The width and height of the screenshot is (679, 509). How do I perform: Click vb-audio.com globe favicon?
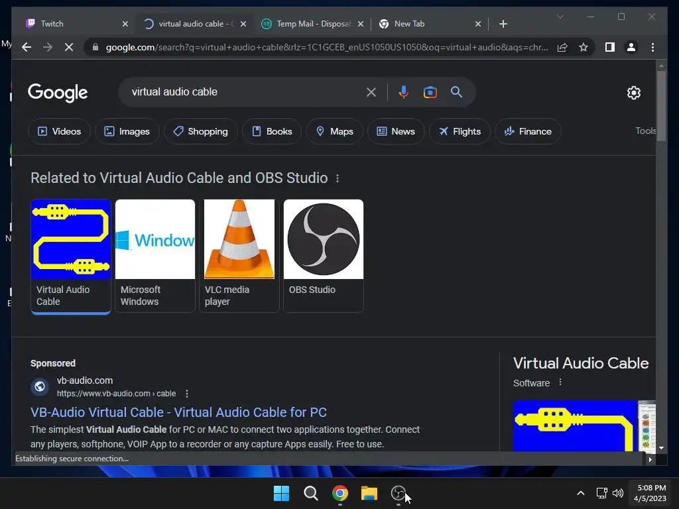tap(40, 386)
